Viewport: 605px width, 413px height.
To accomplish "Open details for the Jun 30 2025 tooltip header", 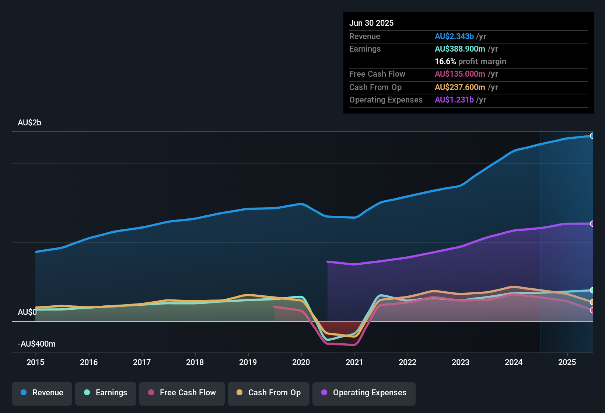I will [x=372, y=23].
